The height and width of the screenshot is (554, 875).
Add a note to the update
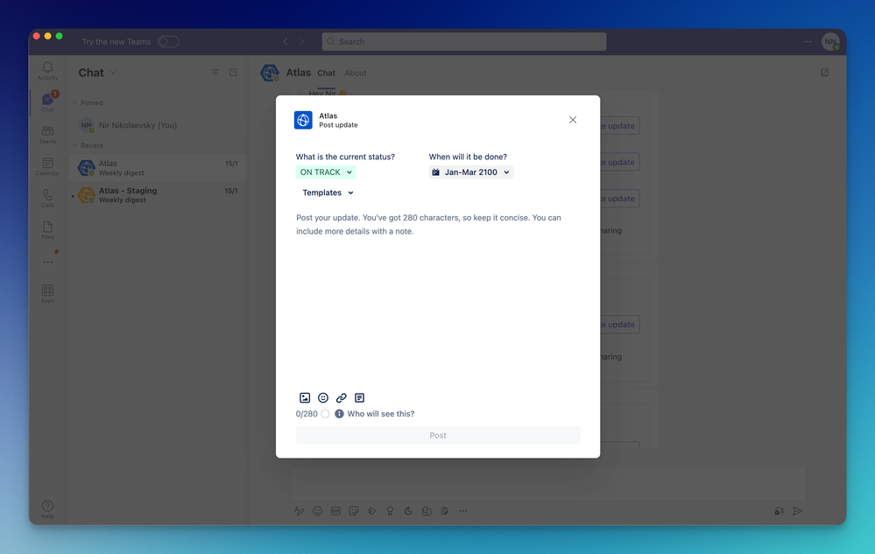click(359, 397)
